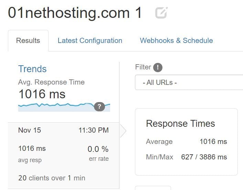Open the Webhooks & Schedule tab
The image size is (243, 190).
[x=176, y=41]
